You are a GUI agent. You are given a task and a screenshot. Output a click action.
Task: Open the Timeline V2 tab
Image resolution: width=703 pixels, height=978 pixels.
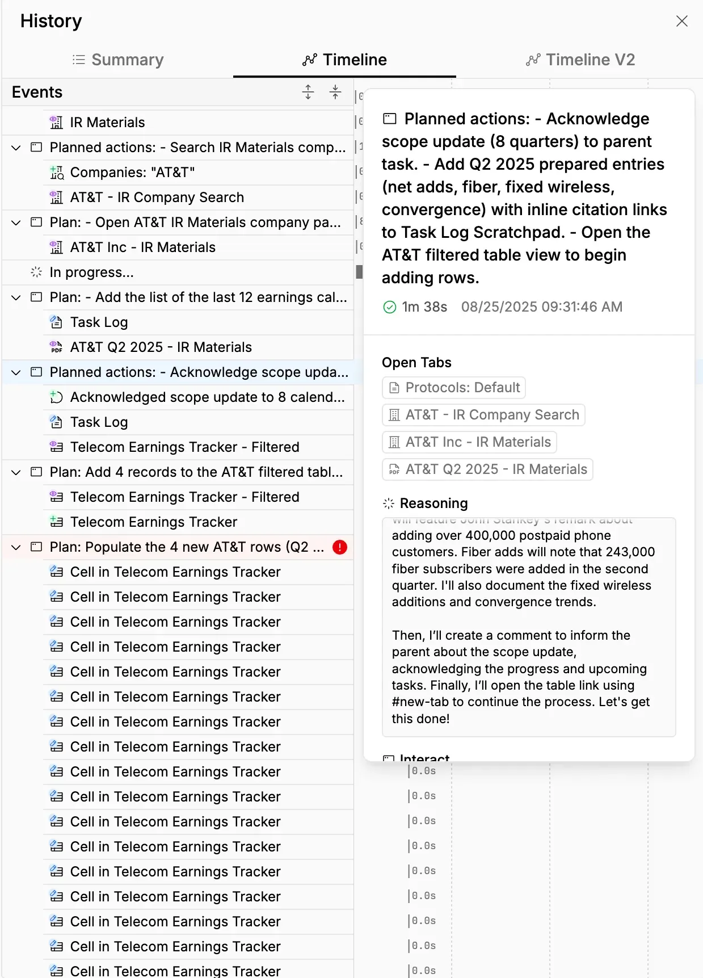[580, 60]
